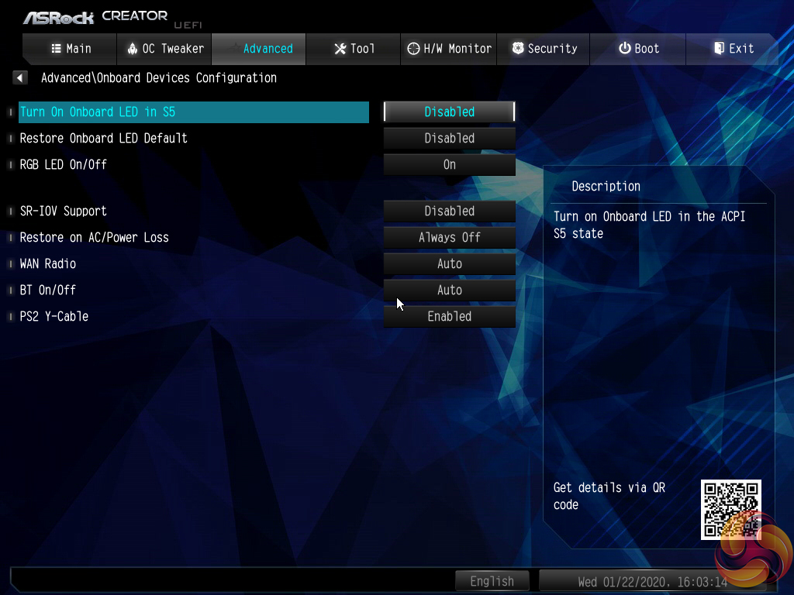
Task: Click the Main tab list icon
Action: (x=56, y=49)
